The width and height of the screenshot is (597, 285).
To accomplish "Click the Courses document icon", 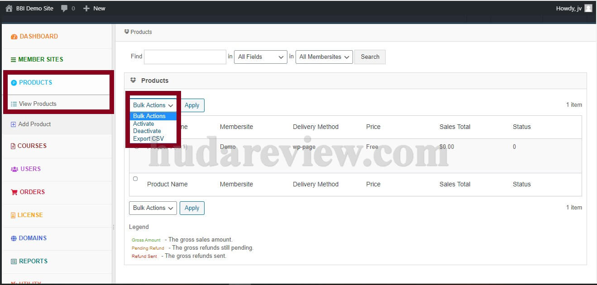I will 14,146.
